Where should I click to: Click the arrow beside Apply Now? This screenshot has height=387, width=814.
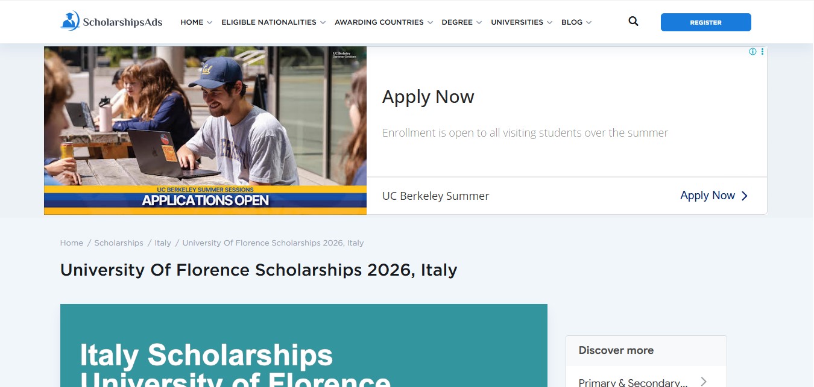click(x=744, y=196)
